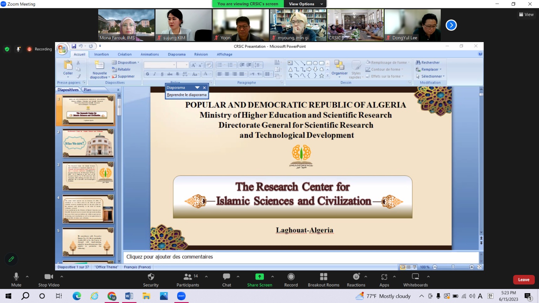This screenshot has height=303, width=539.
Task: Select Reprendre le diaporama menu entry
Action: click(187, 95)
